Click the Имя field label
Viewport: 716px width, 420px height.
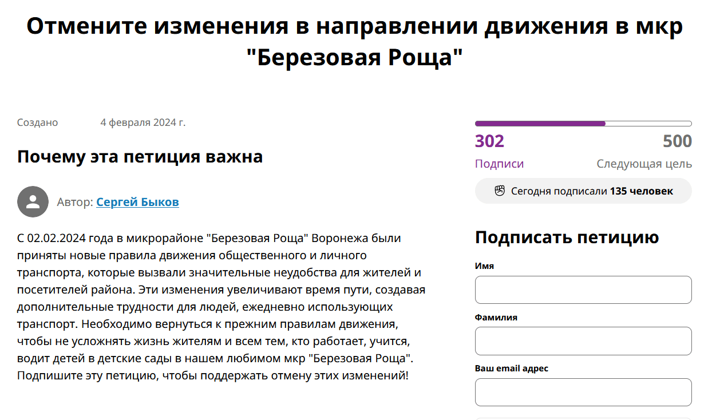coord(484,266)
